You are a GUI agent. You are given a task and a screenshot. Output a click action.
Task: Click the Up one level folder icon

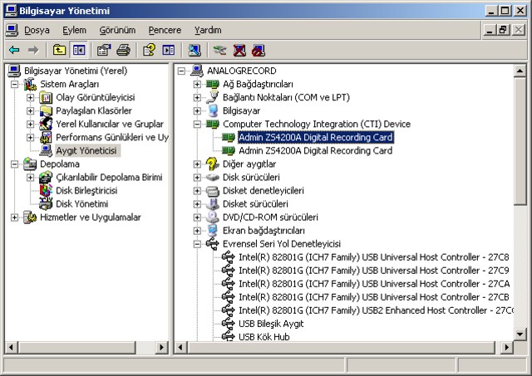(59, 51)
